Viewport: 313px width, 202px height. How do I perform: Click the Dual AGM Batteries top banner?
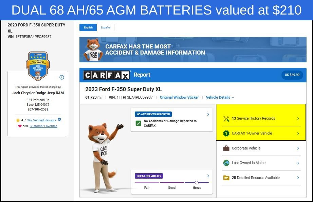pos(156,10)
